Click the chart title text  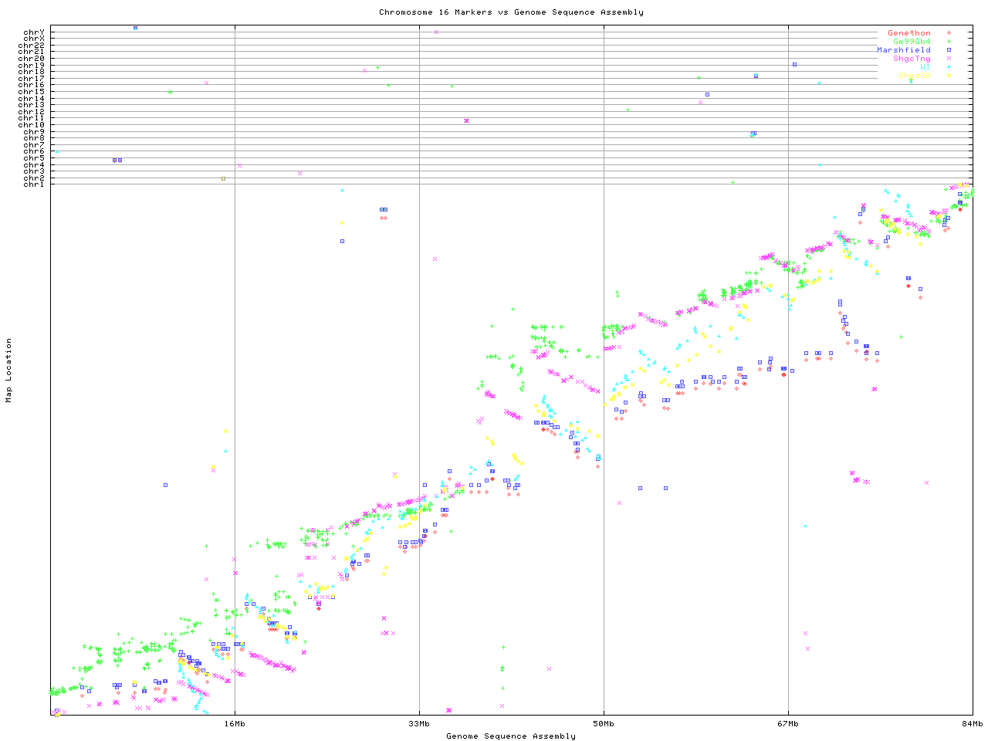511,12
